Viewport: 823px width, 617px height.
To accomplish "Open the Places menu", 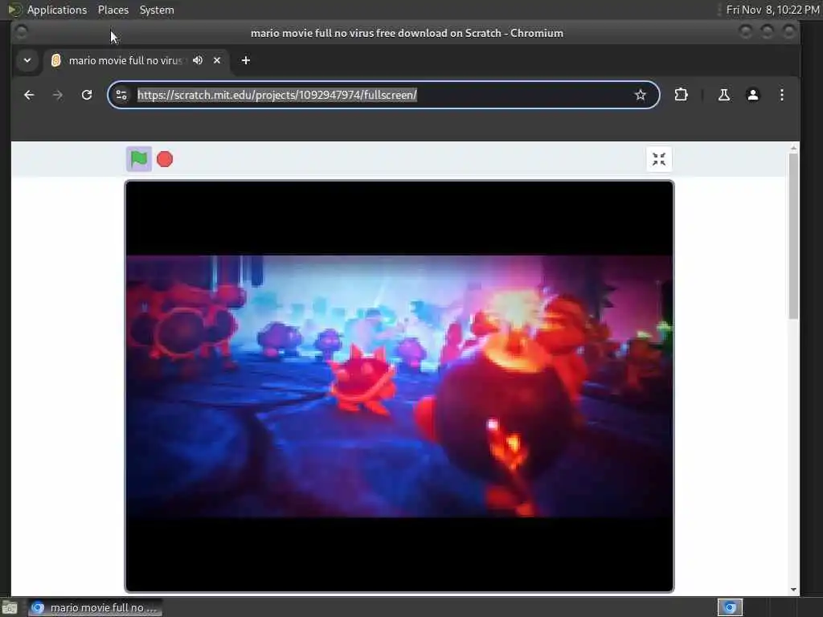I will coord(113,10).
